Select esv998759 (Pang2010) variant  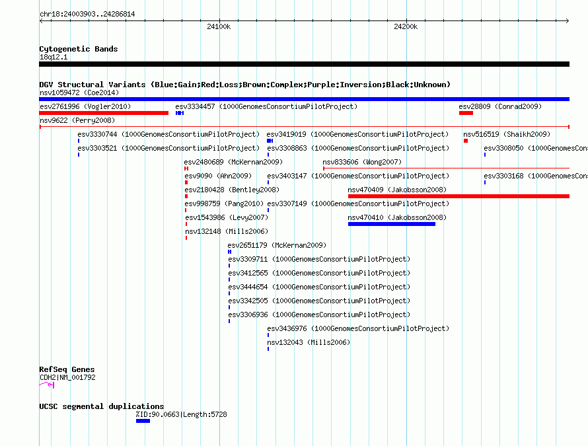(x=224, y=204)
